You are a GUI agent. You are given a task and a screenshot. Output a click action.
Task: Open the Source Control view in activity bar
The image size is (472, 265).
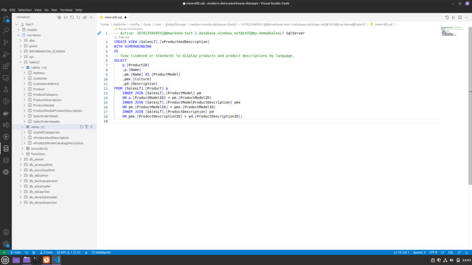click(x=6, y=42)
